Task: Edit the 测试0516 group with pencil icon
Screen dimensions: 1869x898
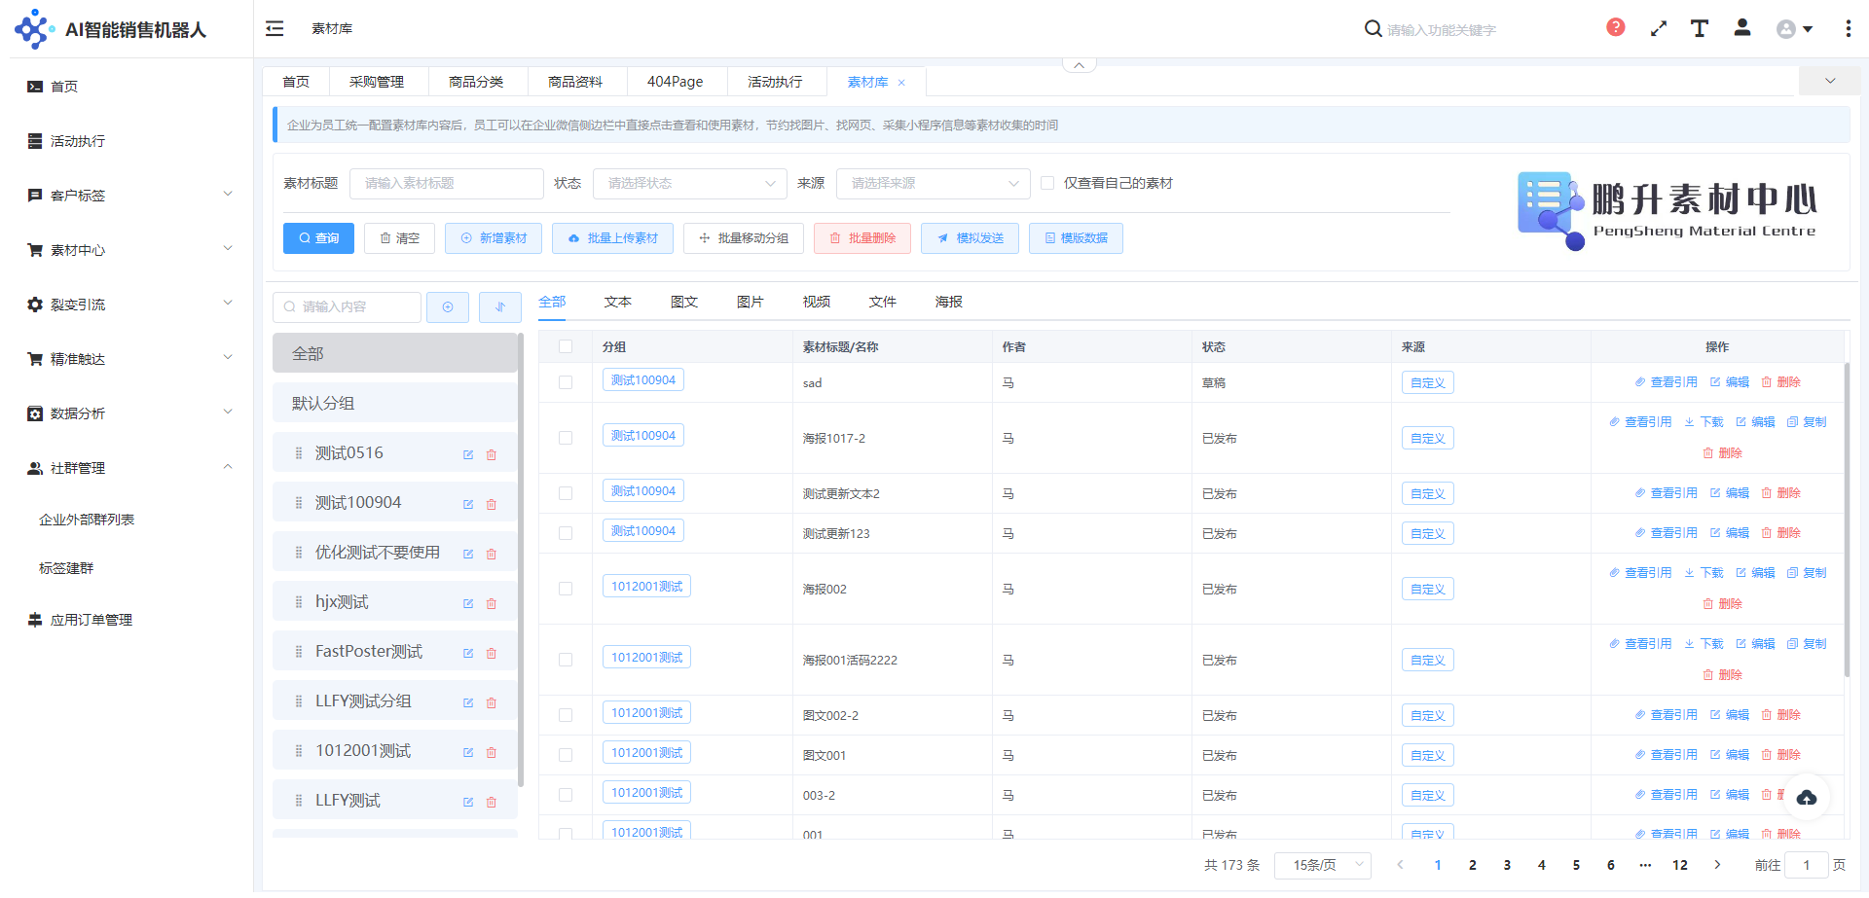Action: point(468,454)
